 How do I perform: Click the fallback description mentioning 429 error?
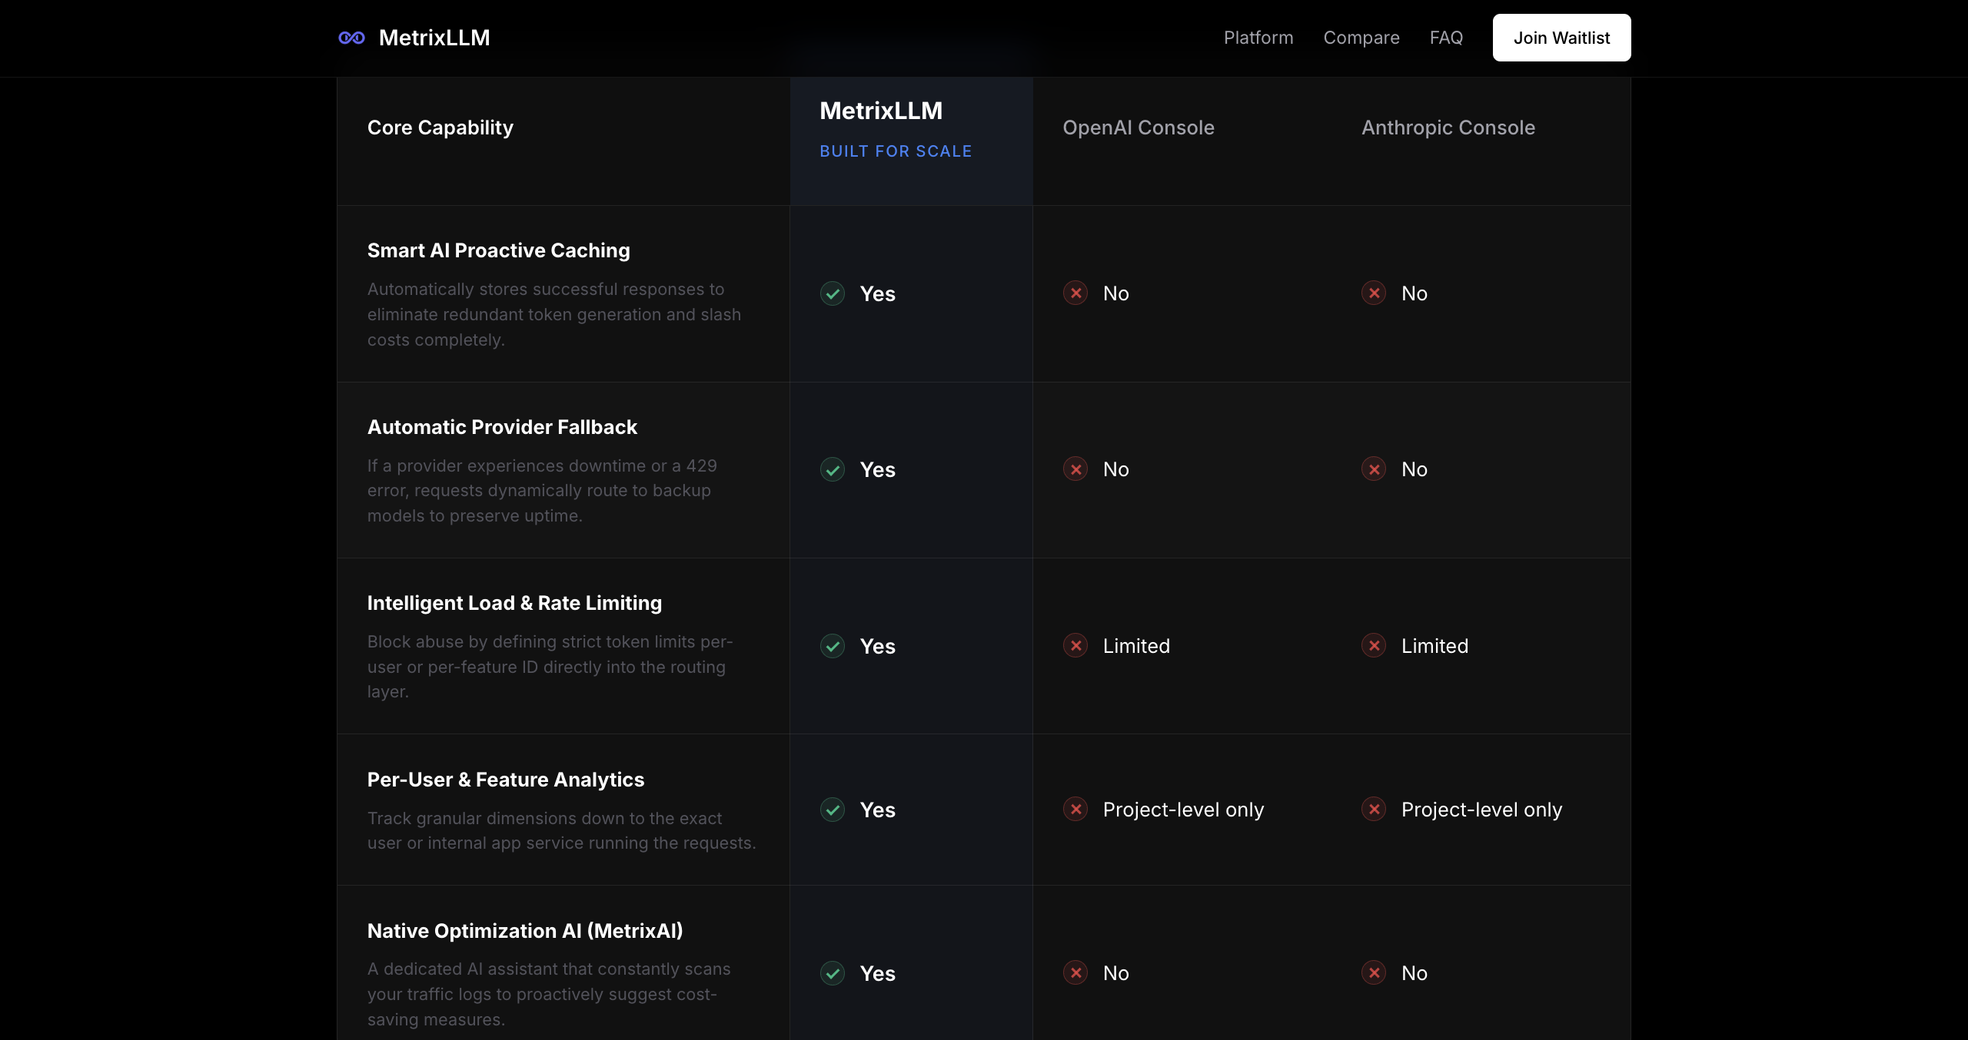tap(542, 491)
